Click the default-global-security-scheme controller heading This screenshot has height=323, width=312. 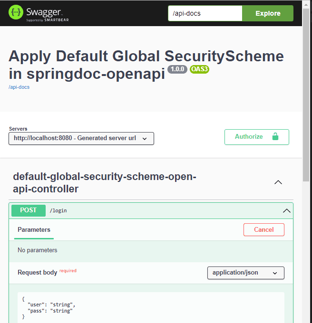(x=105, y=183)
